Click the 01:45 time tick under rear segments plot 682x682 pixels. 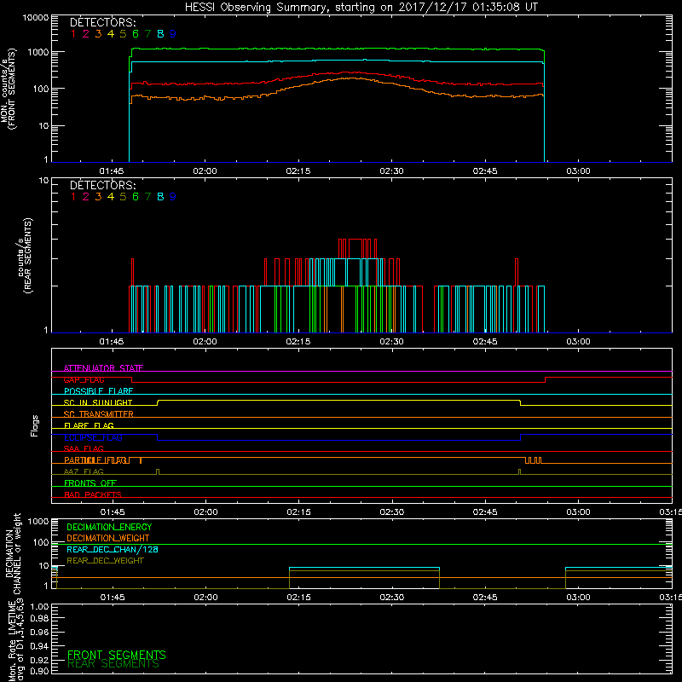click(x=112, y=342)
